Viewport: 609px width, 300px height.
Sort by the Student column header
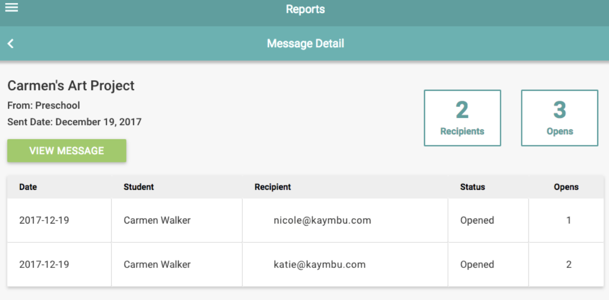138,187
